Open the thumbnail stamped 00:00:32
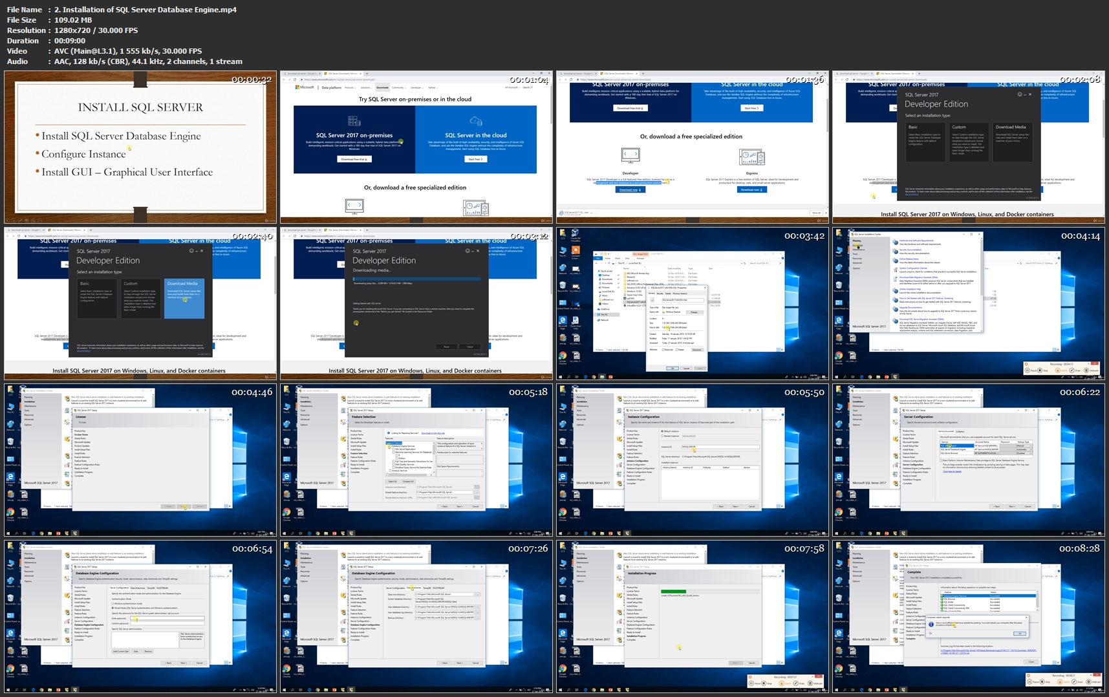Screen dimensions: 1109x697 (x=140, y=147)
